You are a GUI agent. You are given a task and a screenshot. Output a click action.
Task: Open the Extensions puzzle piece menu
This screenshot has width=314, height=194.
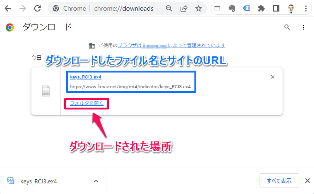click(261, 8)
